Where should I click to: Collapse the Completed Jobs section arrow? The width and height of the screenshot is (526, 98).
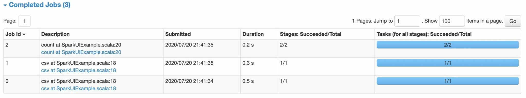(x=5, y=5)
